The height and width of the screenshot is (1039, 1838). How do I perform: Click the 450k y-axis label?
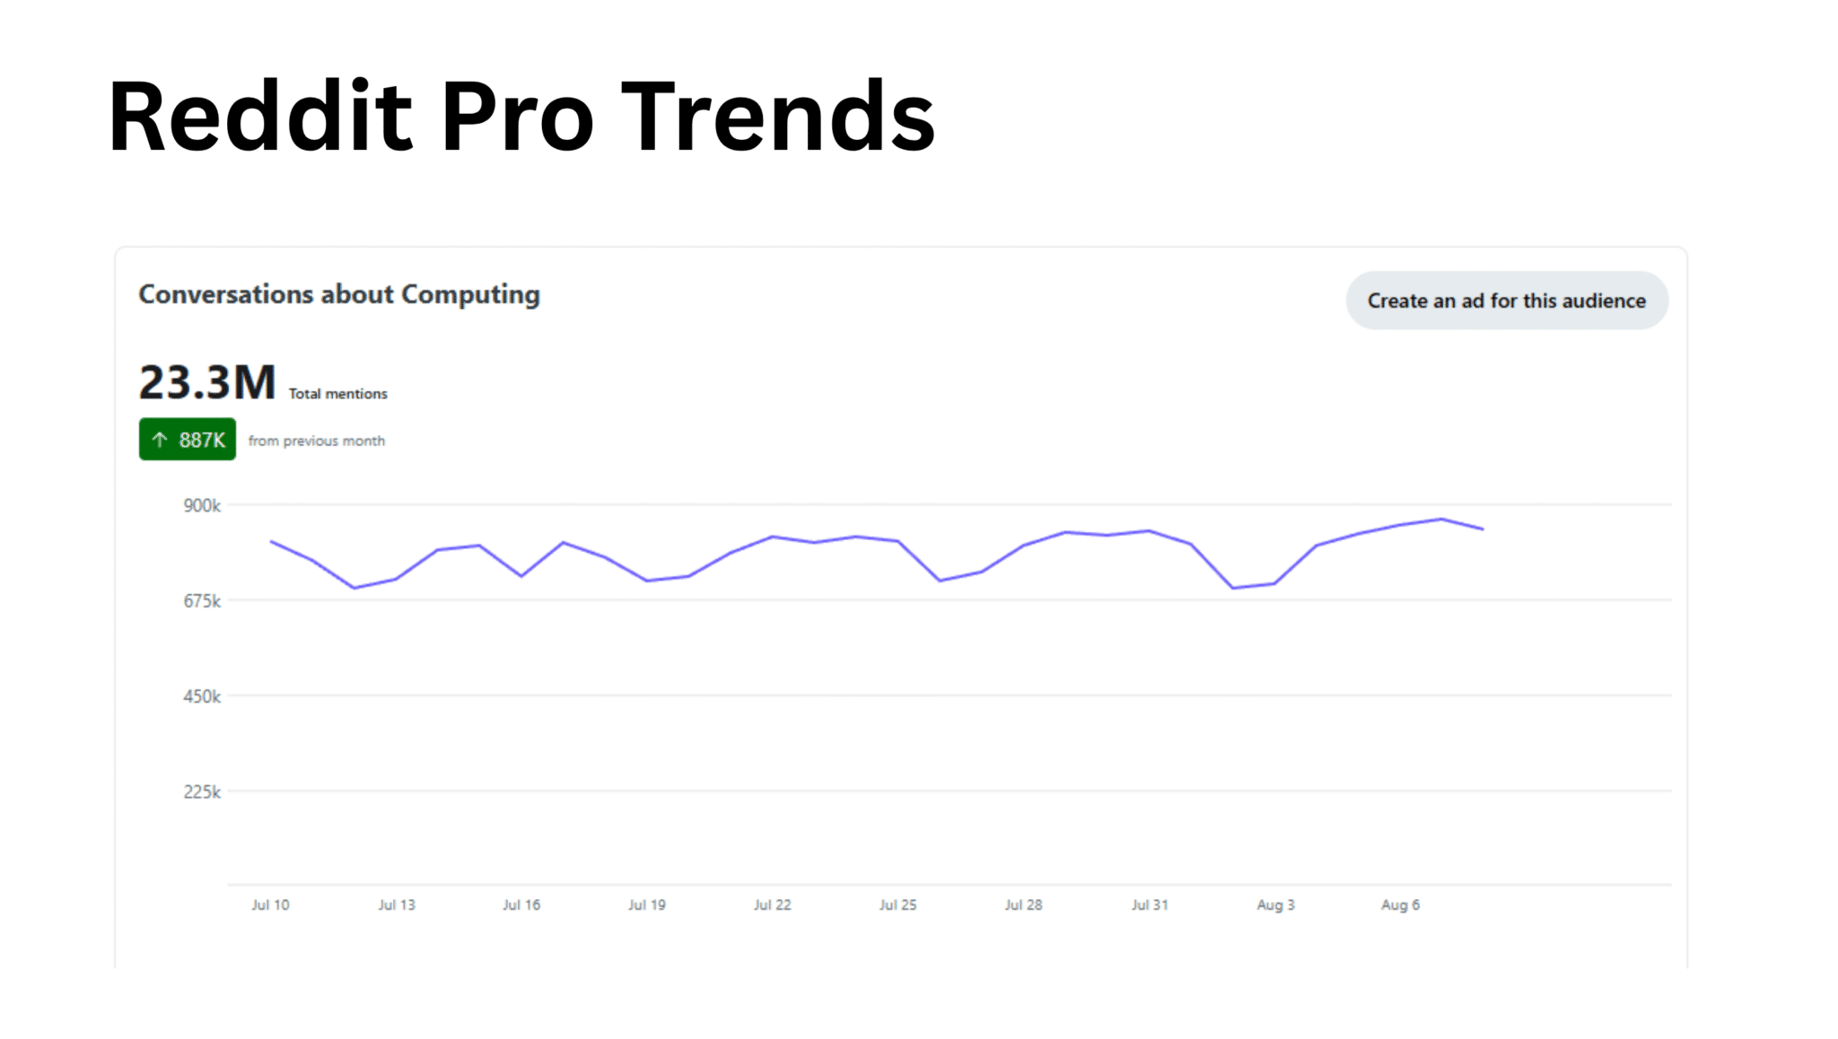[x=202, y=696]
